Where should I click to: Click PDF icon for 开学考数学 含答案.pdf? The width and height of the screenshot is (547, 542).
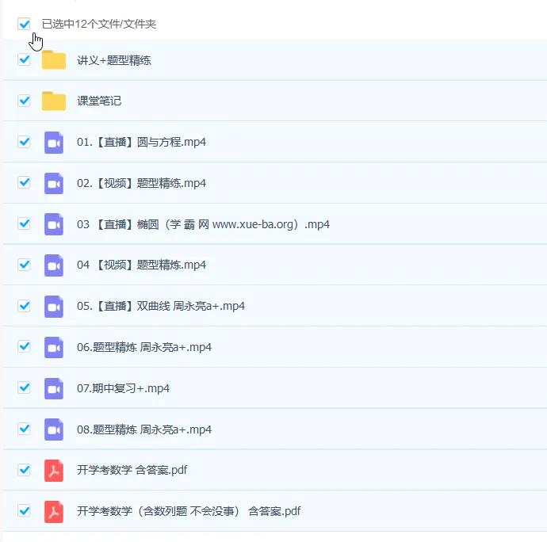[x=54, y=470]
